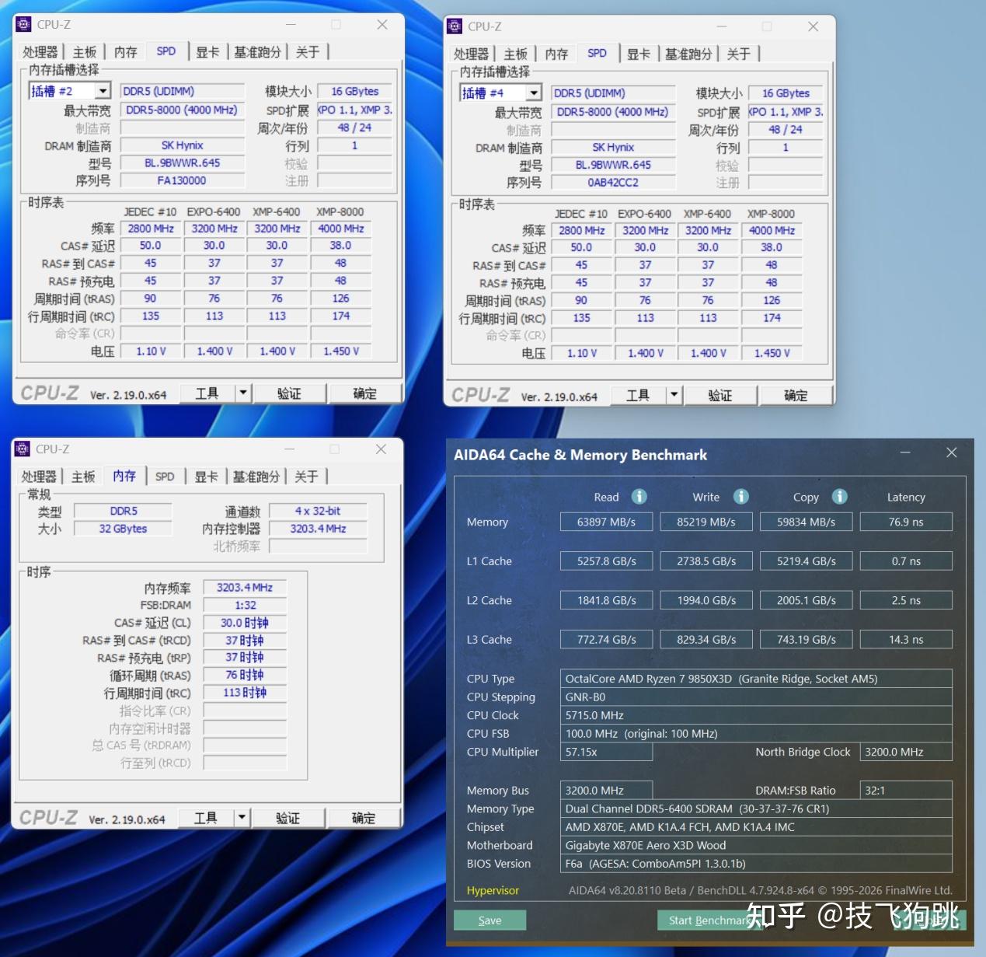Click the Read info icon in AIDA64
986x957 pixels.
[639, 497]
